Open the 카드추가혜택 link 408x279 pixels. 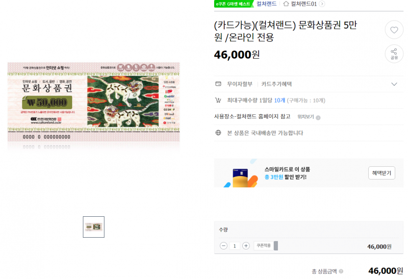276,84
